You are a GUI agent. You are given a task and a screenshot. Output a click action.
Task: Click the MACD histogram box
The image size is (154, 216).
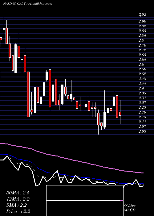(x=85, y=201)
